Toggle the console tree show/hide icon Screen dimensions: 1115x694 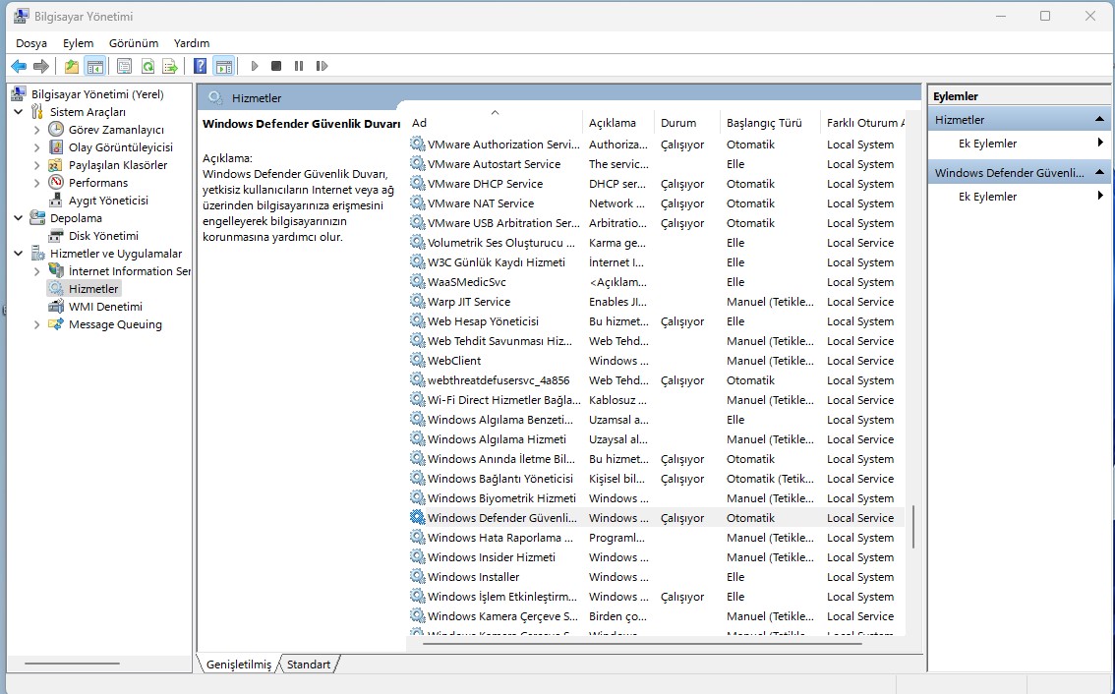pyautogui.click(x=94, y=66)
